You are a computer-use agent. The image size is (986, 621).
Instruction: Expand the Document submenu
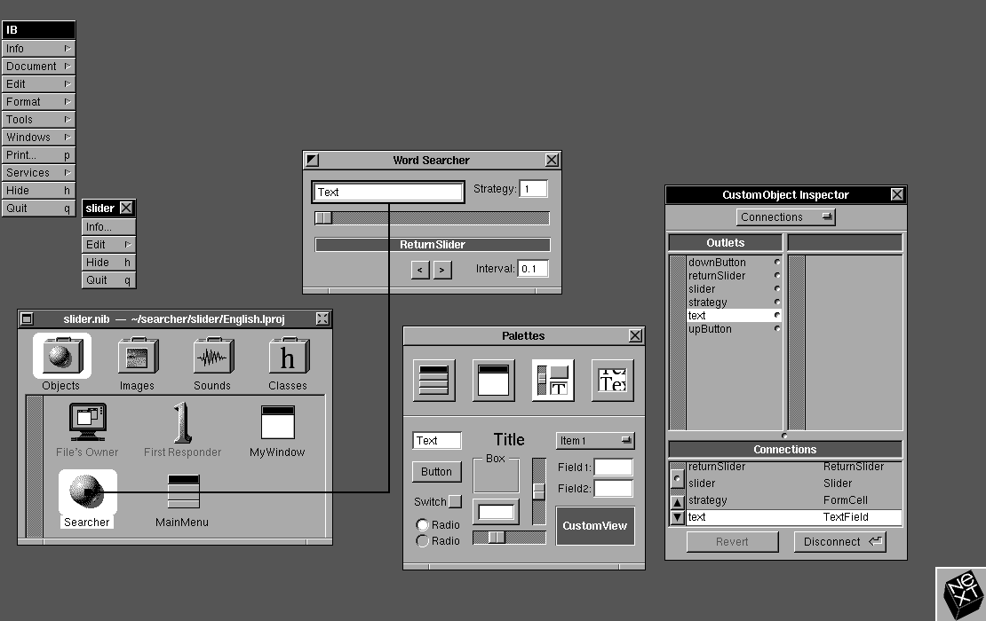coord(37,67)
